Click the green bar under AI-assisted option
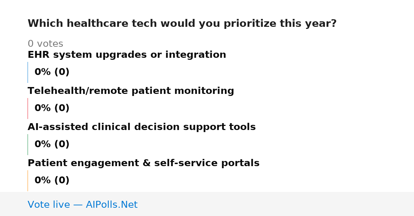This screenshot has height=216, width=414. (28, 144)
